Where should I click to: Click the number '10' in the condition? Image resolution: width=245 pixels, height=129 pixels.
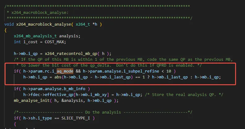(169, 71)
